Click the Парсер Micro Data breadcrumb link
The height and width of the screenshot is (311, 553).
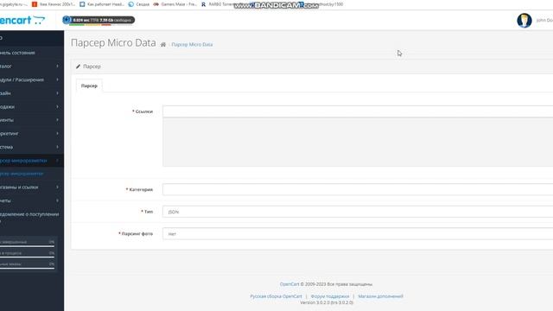coord(192,44)
